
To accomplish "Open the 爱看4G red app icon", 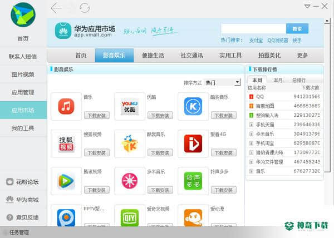I will coord(193,143).
